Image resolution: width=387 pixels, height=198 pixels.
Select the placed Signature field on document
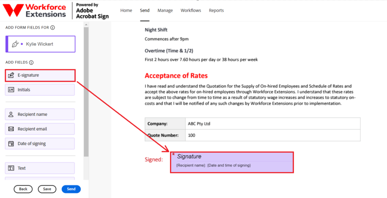pyautogui.click(x=232, y=163)
